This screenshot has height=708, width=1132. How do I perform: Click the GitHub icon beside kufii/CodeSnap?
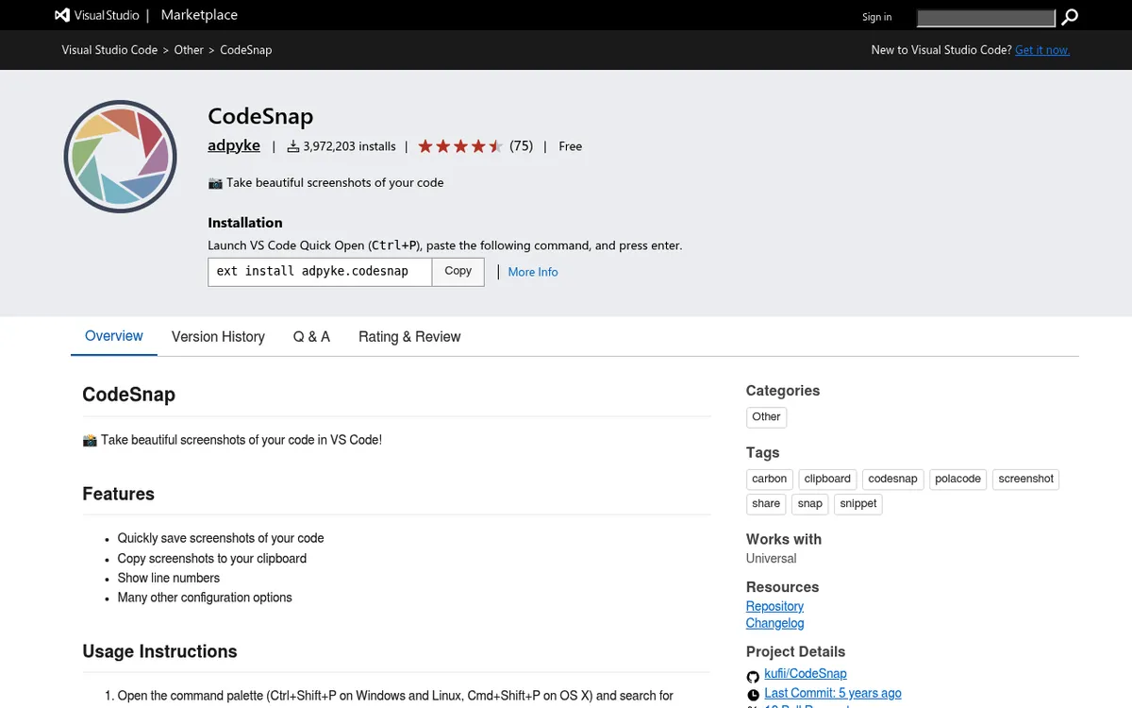click(753, 676)
